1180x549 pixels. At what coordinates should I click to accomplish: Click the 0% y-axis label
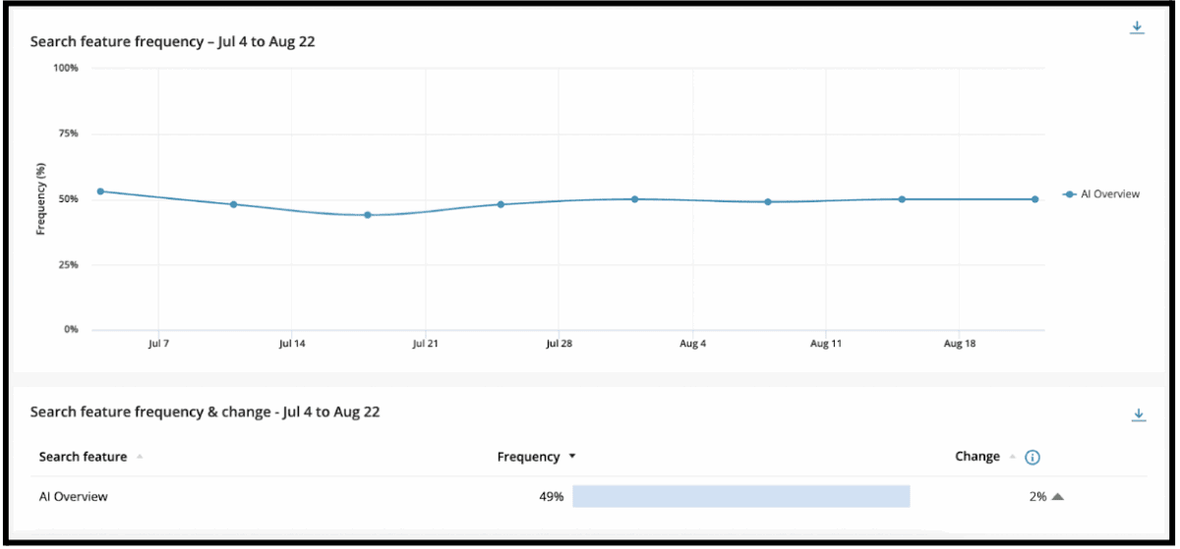point(71,330)
